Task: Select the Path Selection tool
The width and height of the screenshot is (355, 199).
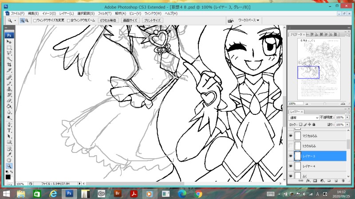Action: pos(9,136)
